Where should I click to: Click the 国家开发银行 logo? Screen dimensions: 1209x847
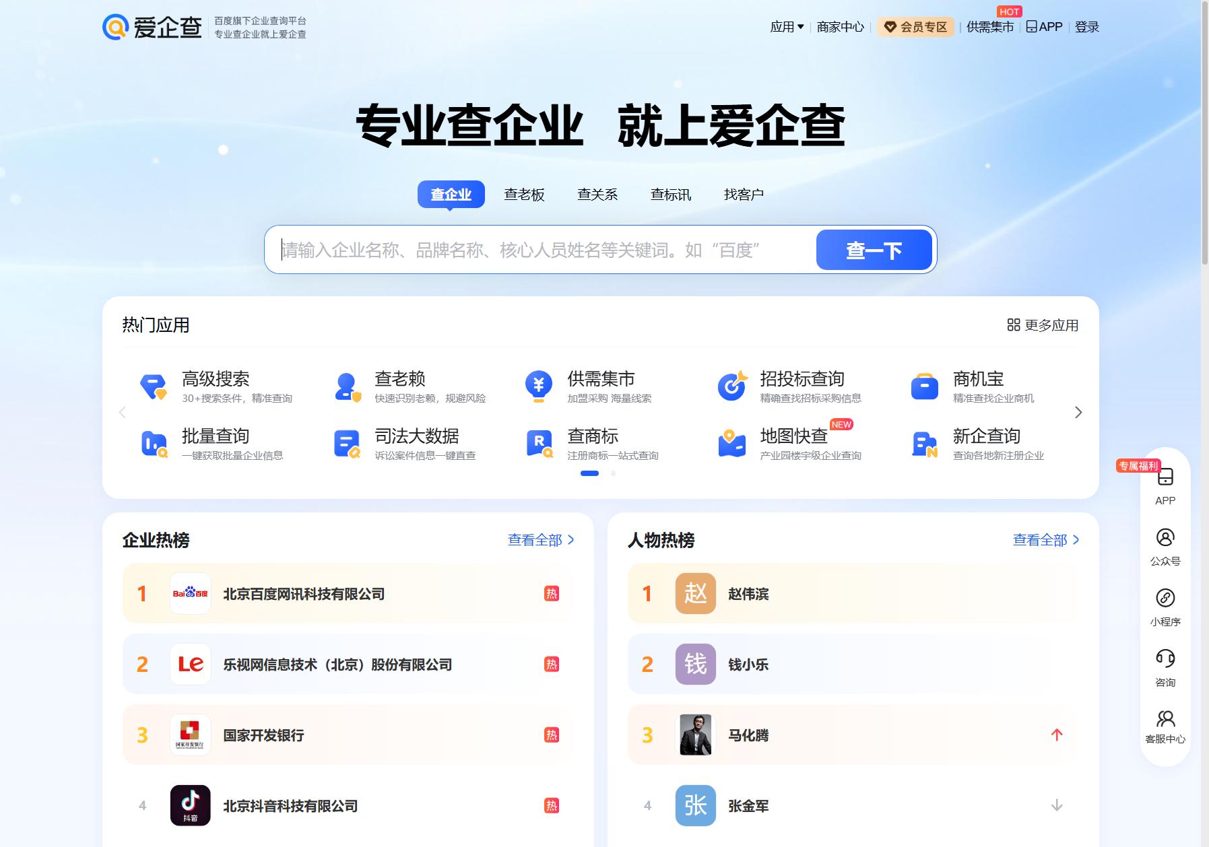pyautogui.click(x=191, y=735)
